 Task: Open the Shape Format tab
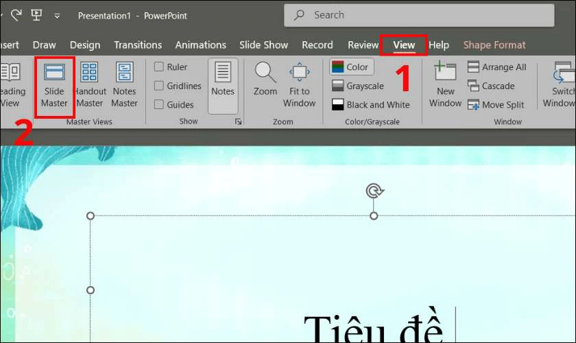click(x=494, y=45)
